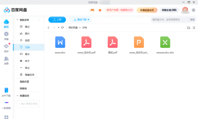Click 开通超级会员 button
This screenshot has width=198, height=119.
tap(147, 10)
